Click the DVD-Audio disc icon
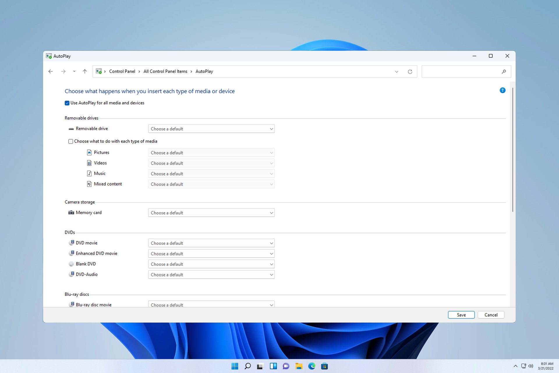559x373 pixels. [x=71, y=274]
